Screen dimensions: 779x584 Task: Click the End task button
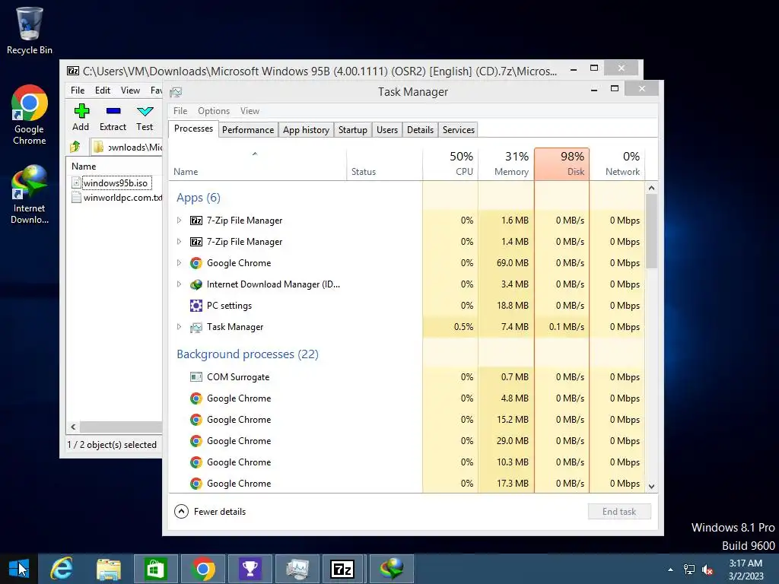619,512
